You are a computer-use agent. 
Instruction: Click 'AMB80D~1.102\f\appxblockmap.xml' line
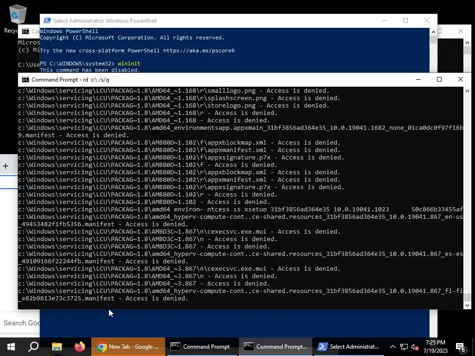point(180,143)
